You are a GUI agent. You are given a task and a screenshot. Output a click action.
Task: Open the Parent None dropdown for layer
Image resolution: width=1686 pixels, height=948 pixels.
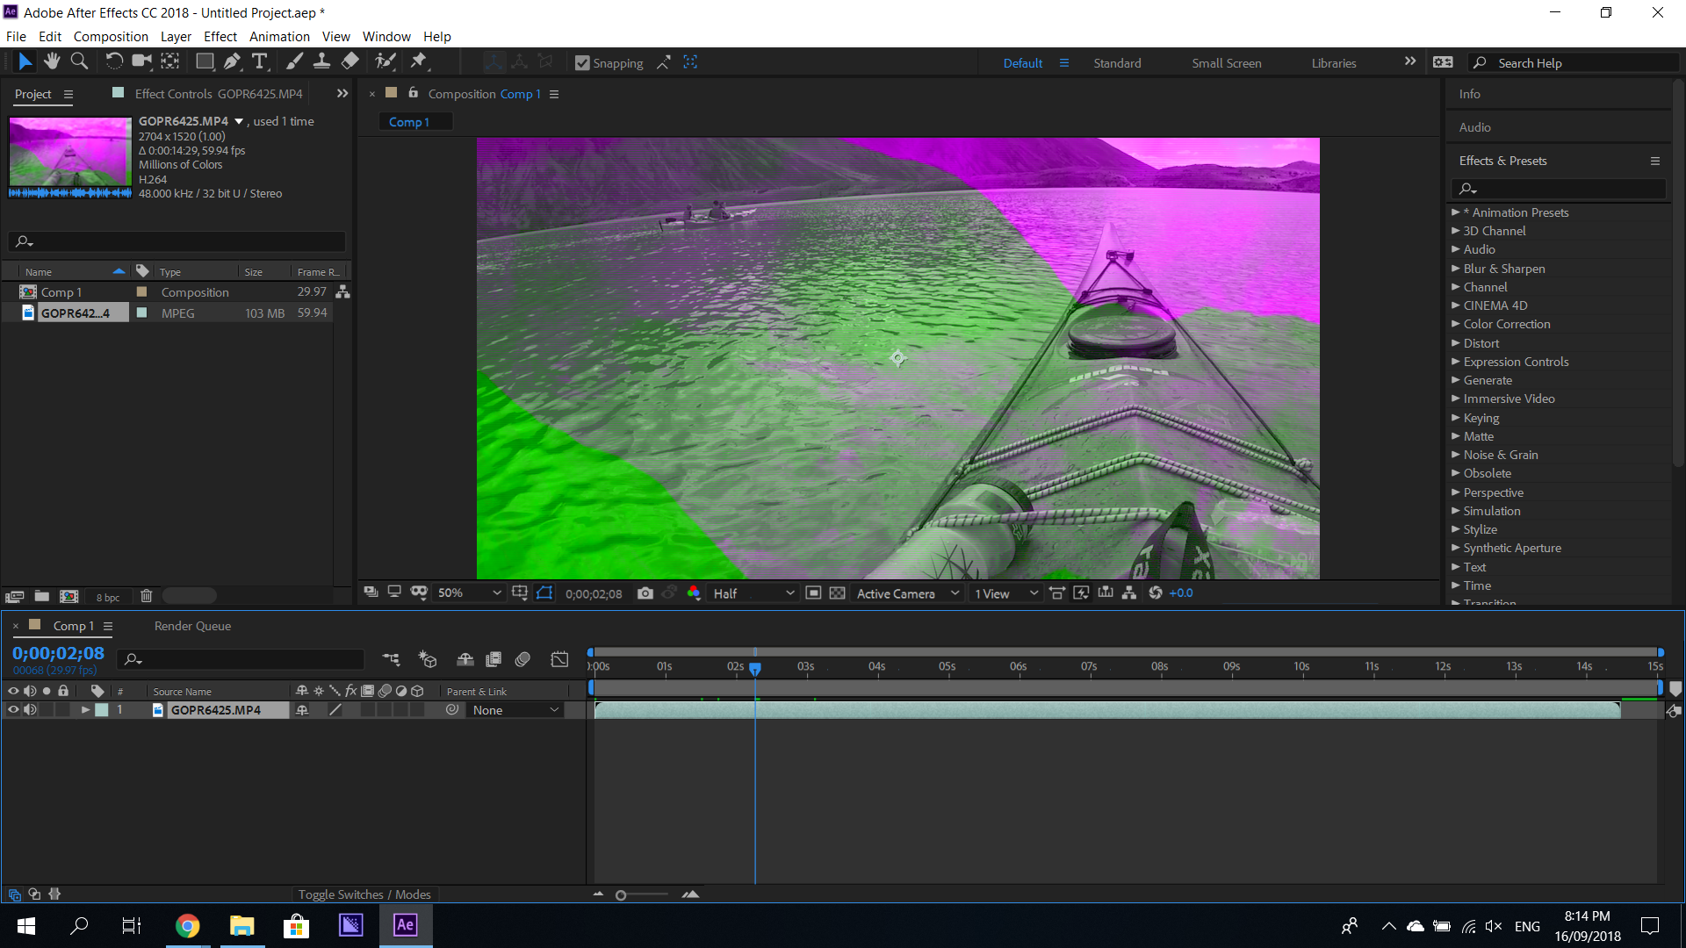point(515,710)
